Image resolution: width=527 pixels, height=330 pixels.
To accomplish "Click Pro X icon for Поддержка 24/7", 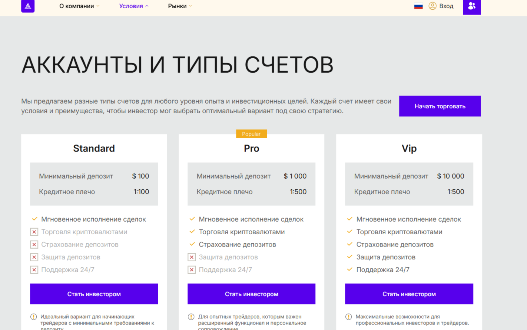I will pyautogui.click(x=192, y=270).
